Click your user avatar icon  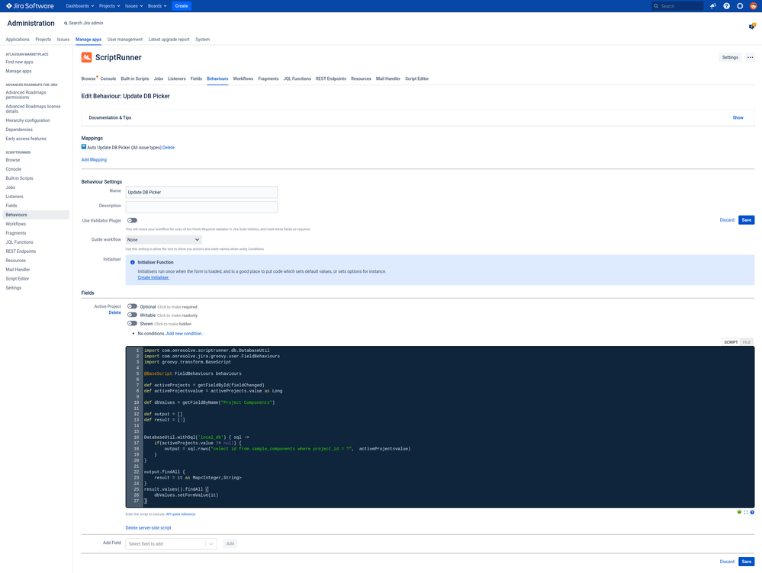pos(754,6)
